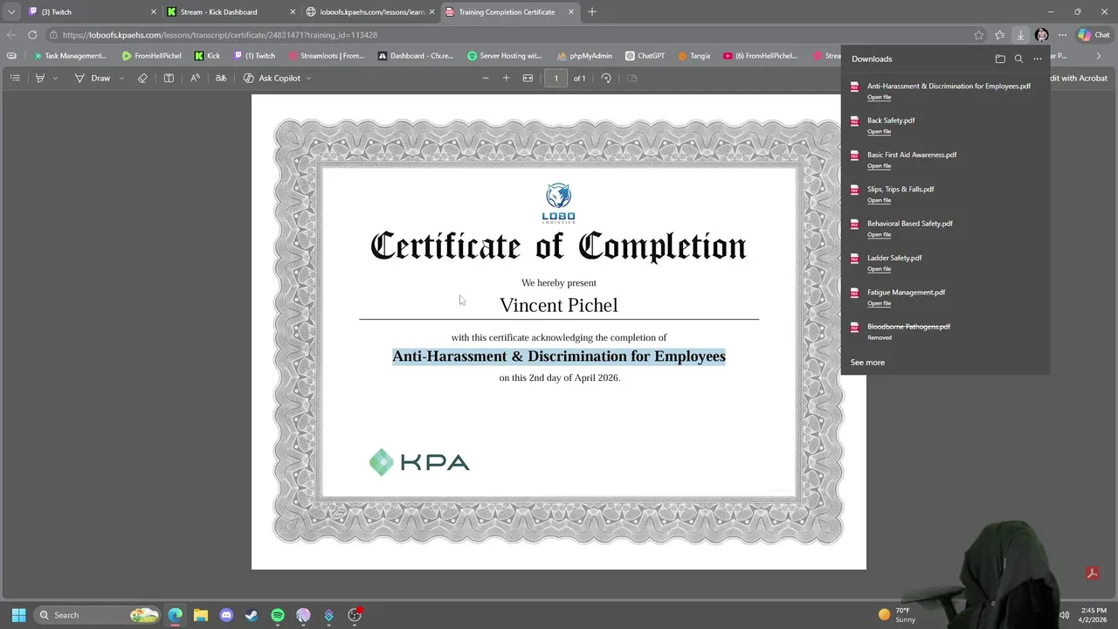Screen dimensions: 1118x629
Task: Click the page number input field
Action: point(556,78)
